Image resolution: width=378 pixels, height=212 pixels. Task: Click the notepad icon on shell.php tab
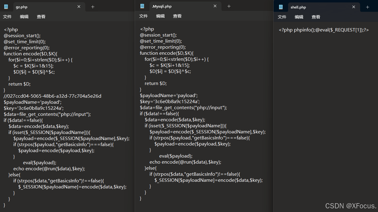(x=281, y=7)
